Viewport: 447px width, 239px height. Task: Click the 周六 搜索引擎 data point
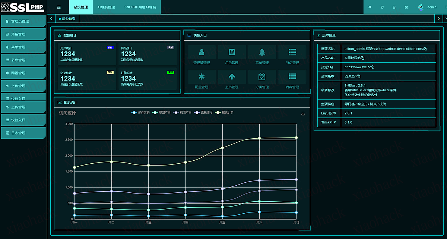point(259,138)
